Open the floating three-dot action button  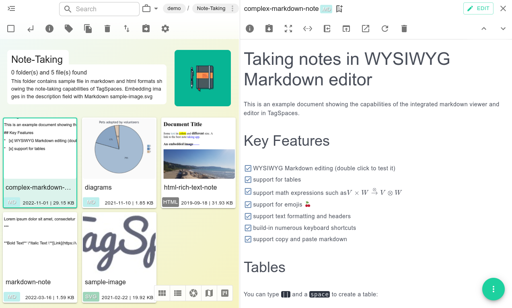click(x=493, y=289)
